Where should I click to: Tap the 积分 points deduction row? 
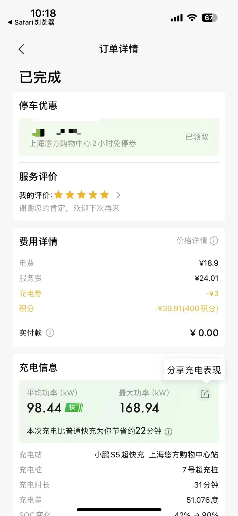pyautogui.click(x=119, y=309)
